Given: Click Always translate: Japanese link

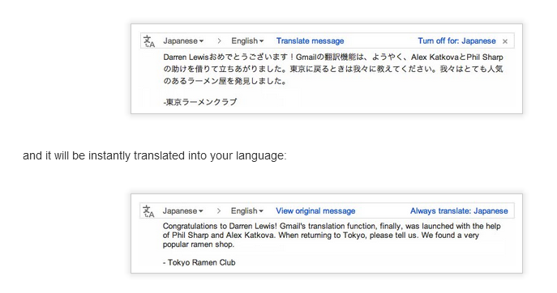Looking at the screenshot, I should pos(459,210).
